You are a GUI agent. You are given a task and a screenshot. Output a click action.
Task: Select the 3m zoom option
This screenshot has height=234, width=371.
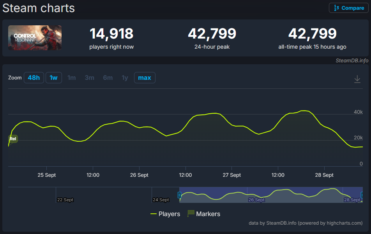pos(90,78)
